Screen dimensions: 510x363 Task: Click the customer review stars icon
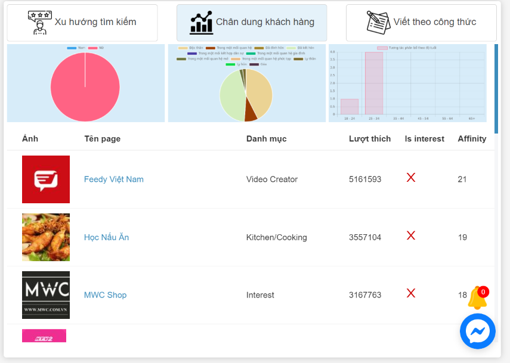[x=40, y=22]
